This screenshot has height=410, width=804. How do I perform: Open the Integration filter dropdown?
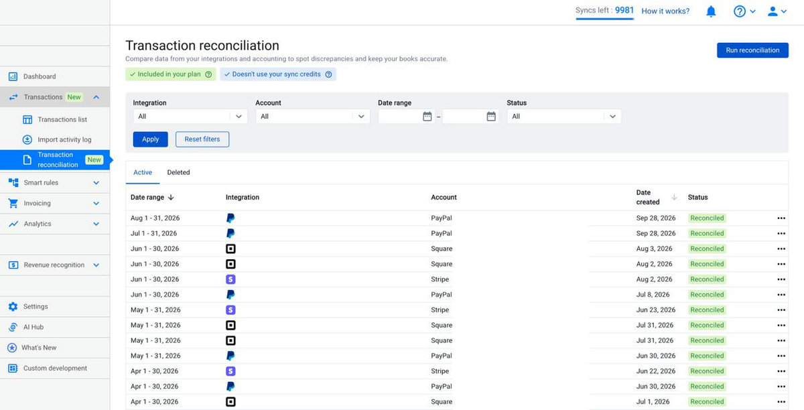(190, 117)
